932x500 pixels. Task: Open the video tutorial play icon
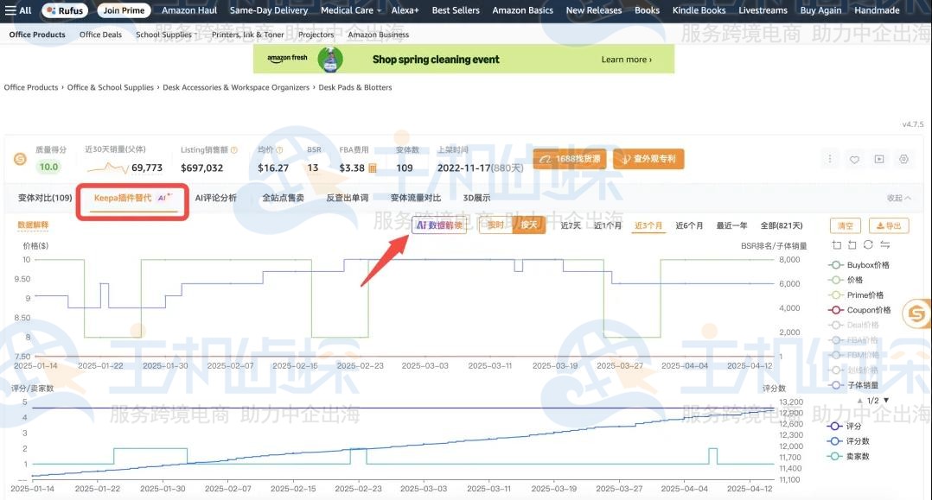[879, 159]
